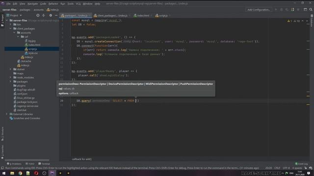The image size is (314, 176).
Task: Open the File menu
Action: (x=8, y=3)
